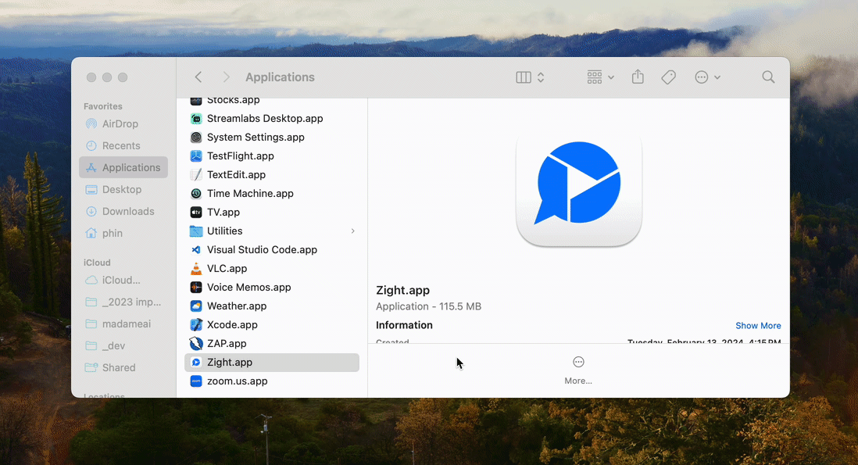Open the phin home folder
The height and width of the screenshot is (465, 858).
(x=123, y=233)
